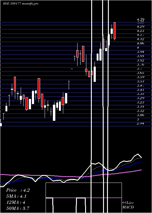Click the 3.12 price axis label
Screen dimensions: 152x213
point(140,111)
